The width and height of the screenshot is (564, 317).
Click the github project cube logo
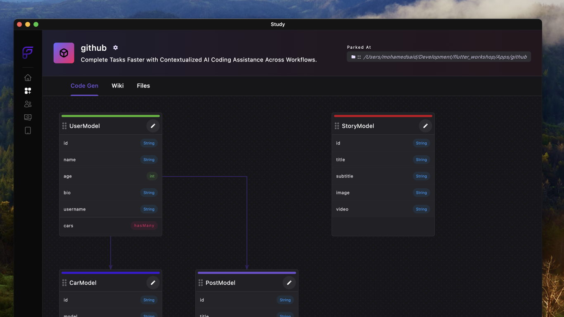pyautogui.click(x=64, y=53)
